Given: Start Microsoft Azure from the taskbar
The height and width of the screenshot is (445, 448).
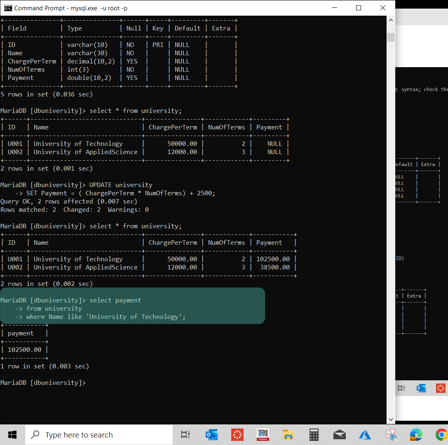Looking at the screenshot, I should click(365, 434).
